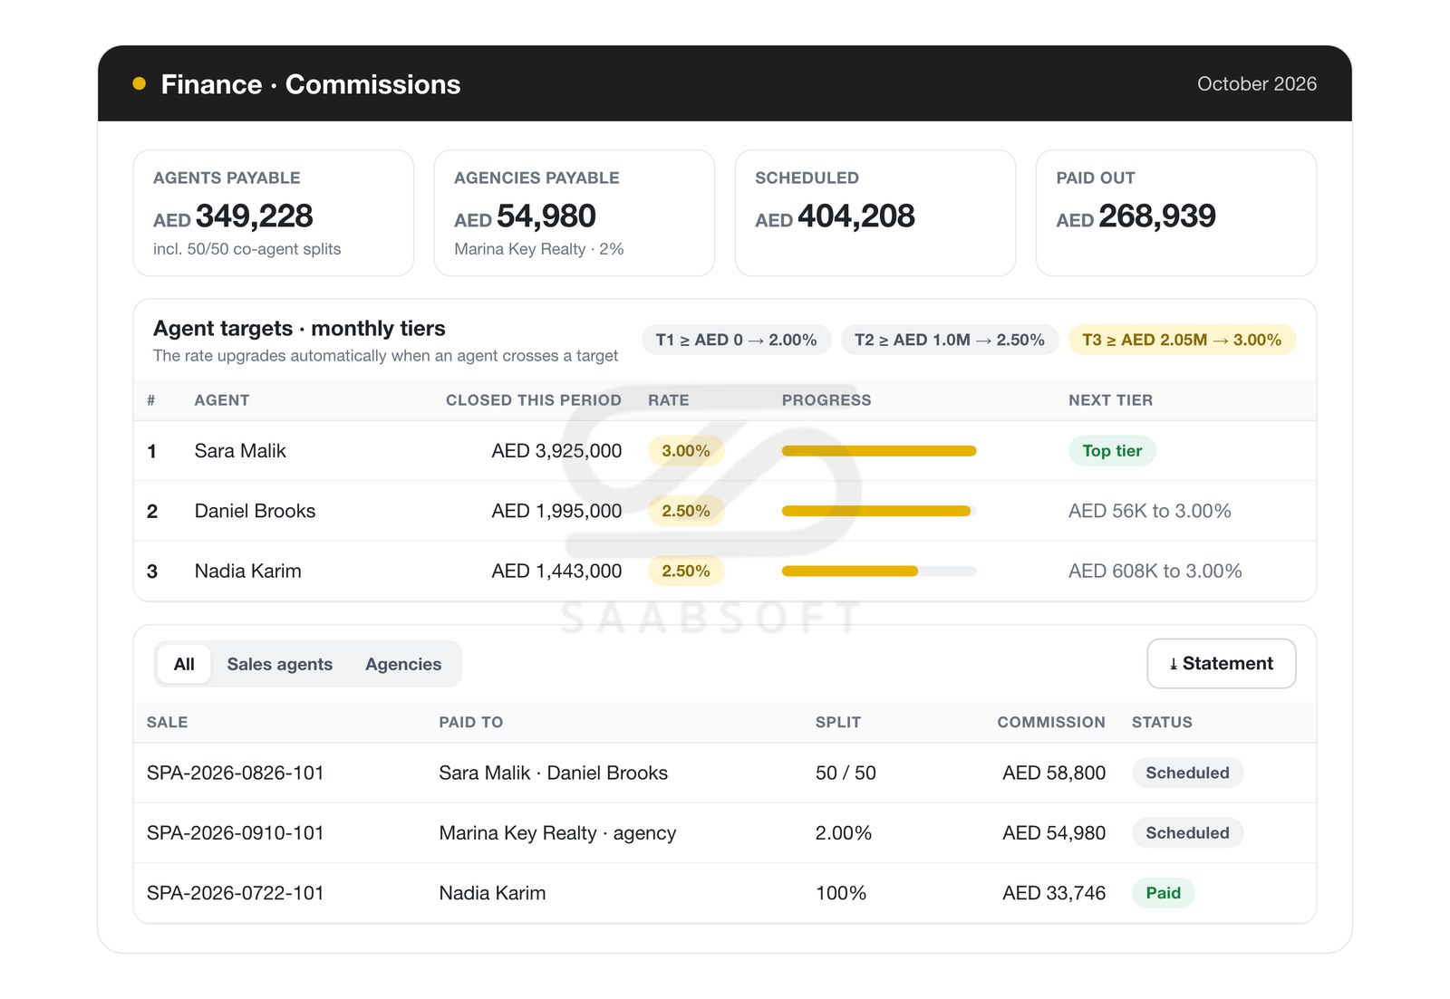
Task: Click Sara Malik's progress bar
Action: [879, 451]
